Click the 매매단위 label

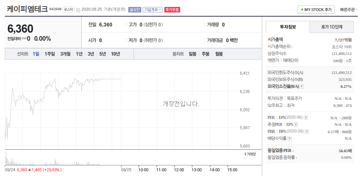(290, 60)
